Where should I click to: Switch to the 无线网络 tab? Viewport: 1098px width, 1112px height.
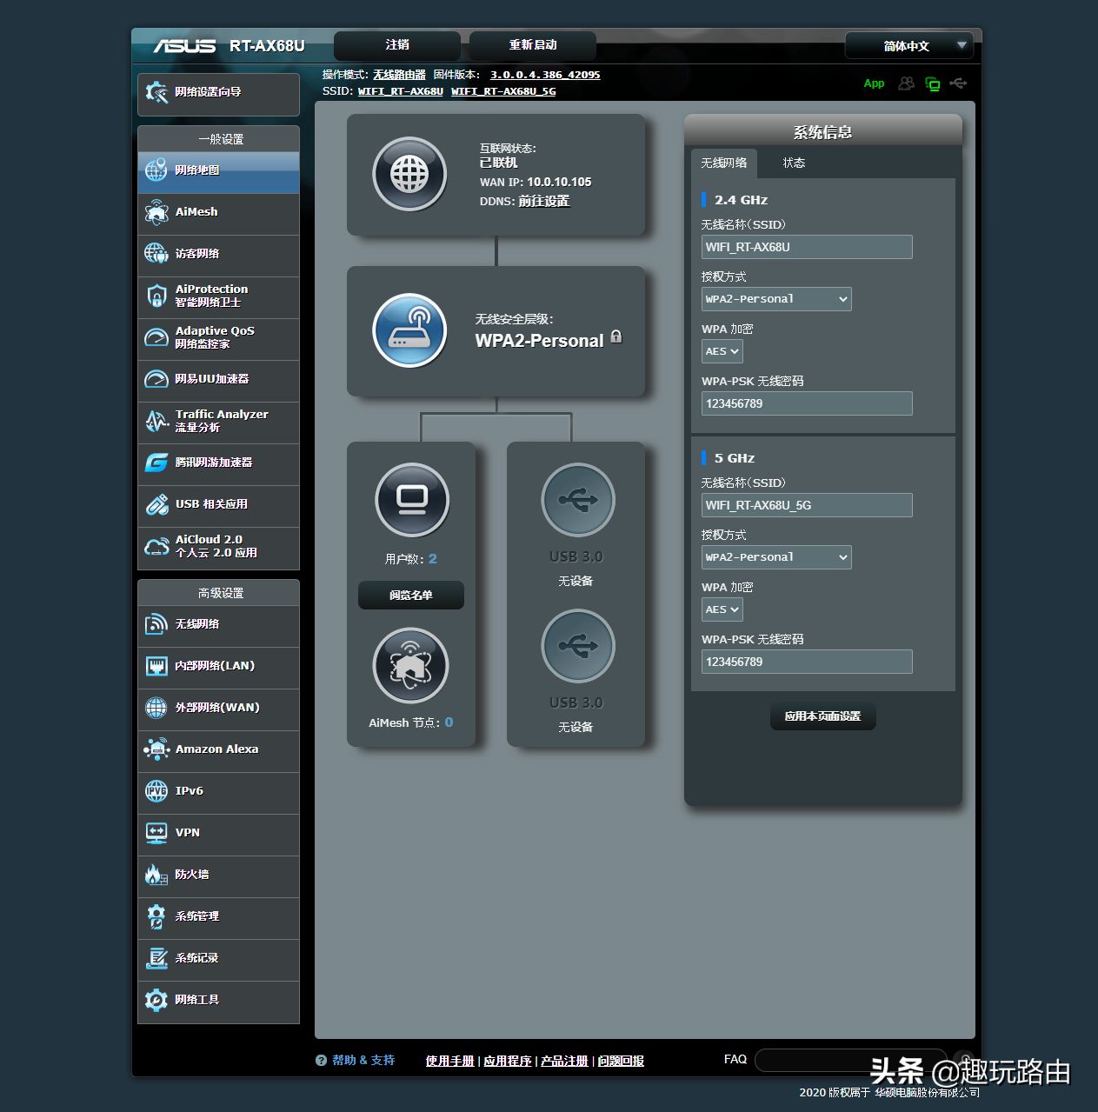(724, 163)
